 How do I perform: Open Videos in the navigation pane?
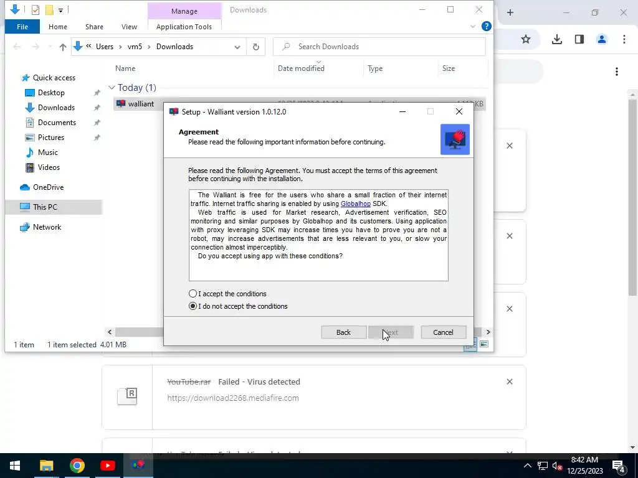click(49, 167)
